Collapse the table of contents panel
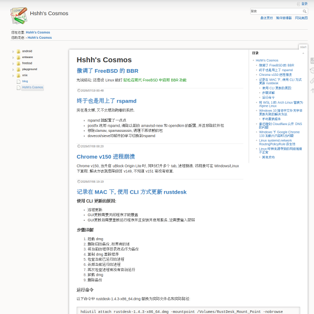314x314 pixels. coord(303,53)
